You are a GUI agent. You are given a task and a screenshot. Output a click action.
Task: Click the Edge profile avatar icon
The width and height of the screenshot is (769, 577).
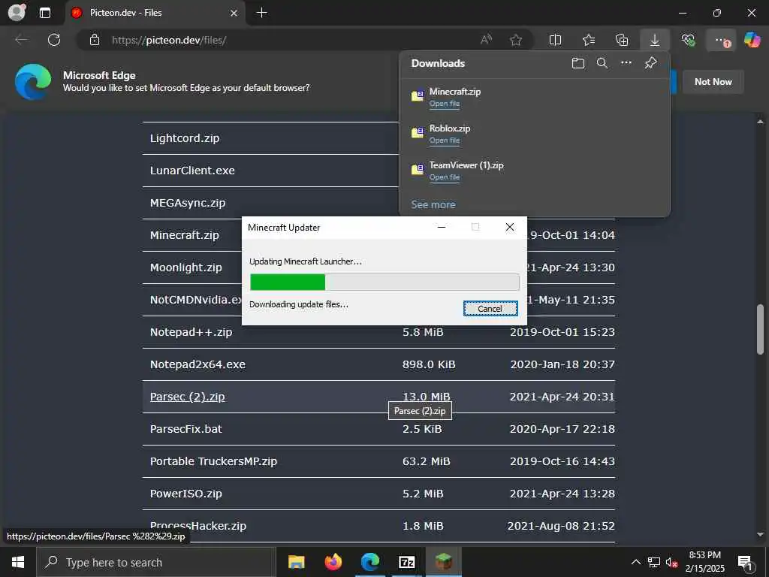[17, 12]
